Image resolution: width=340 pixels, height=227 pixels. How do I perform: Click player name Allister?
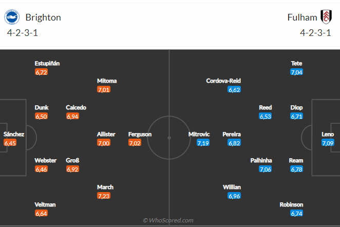[x=106, y=134]
